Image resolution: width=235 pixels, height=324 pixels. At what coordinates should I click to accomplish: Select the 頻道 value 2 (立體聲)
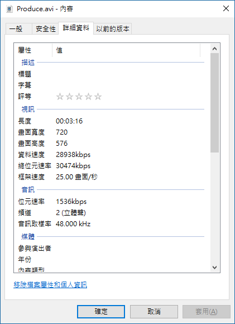71,213
